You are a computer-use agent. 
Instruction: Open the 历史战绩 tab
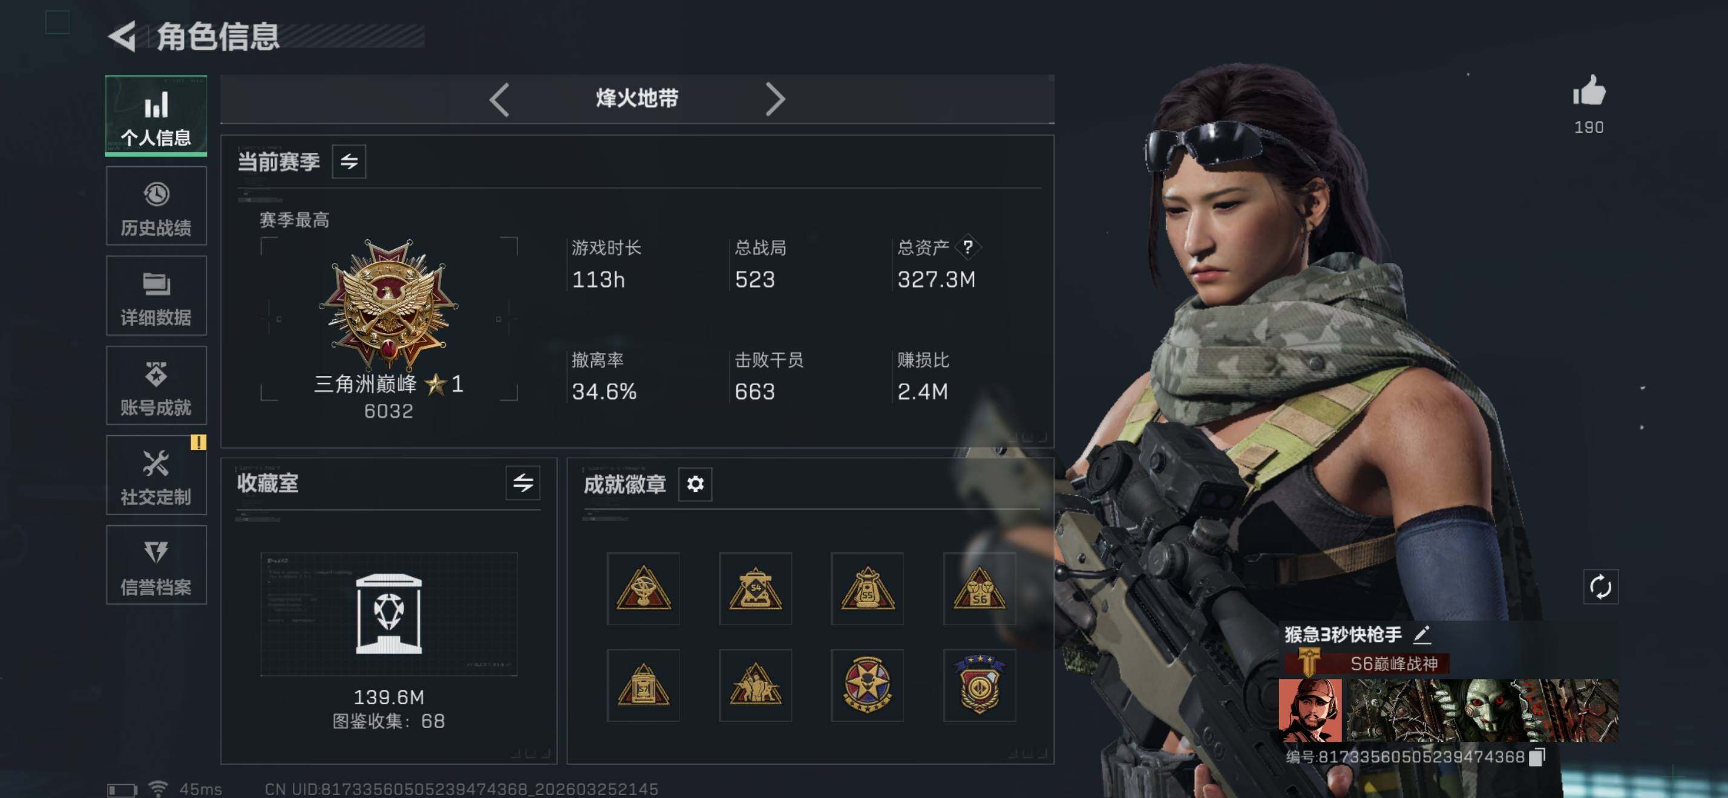click(x=156, y=206)
